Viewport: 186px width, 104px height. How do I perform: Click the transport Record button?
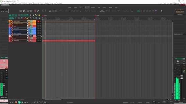16,102
